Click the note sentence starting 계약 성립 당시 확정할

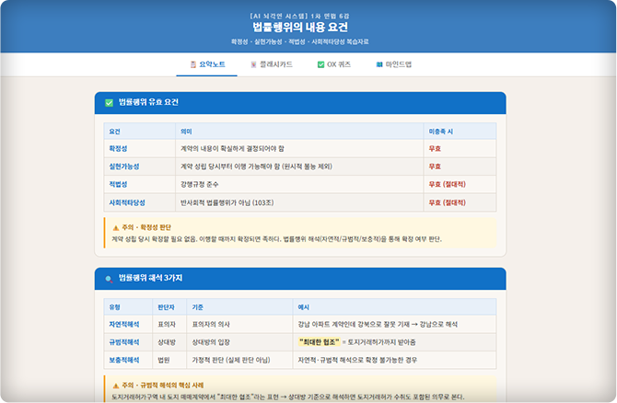[276, 239]
